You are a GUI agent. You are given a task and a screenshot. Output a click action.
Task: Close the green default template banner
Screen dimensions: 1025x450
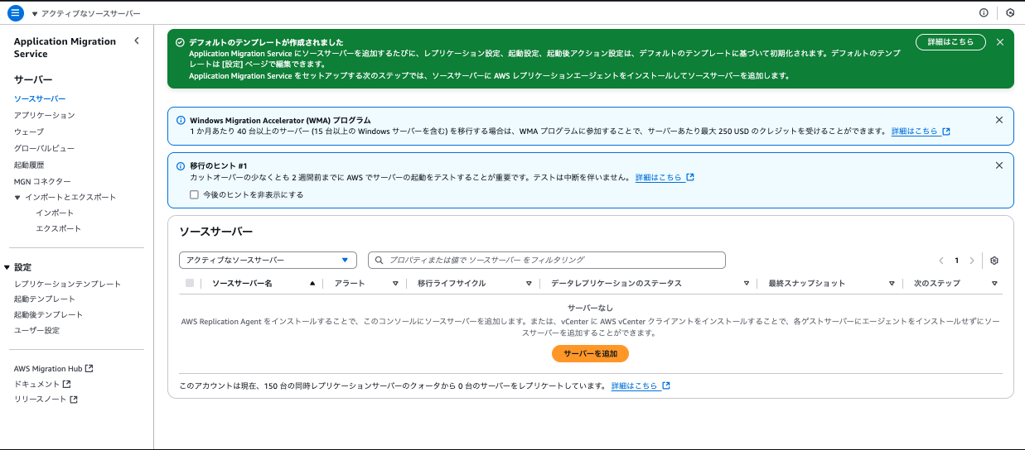point(1000,42)
